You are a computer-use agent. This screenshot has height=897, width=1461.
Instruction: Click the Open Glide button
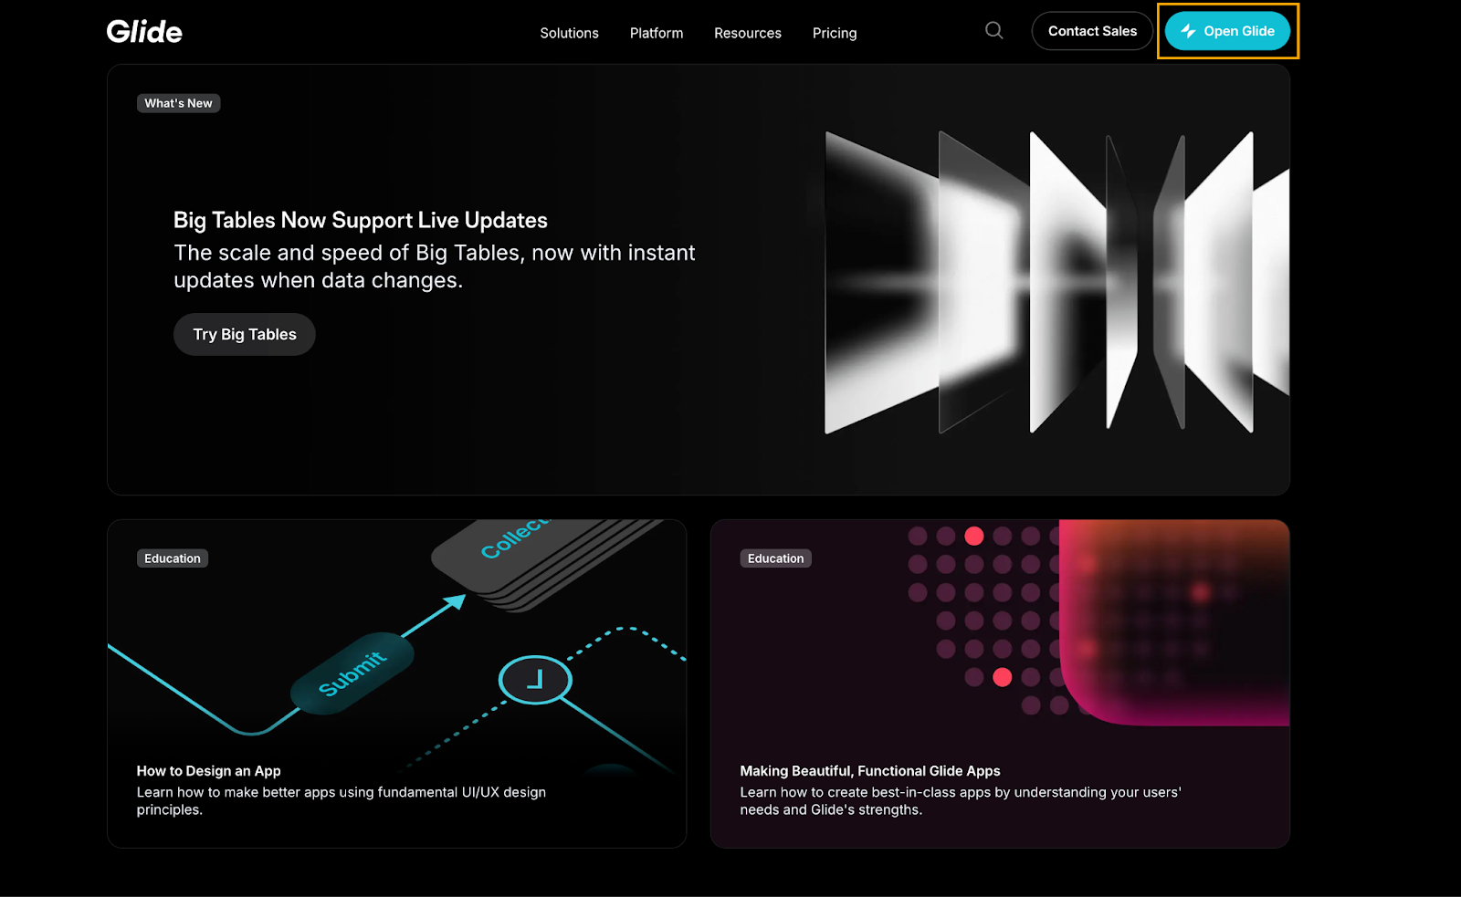1227,31
